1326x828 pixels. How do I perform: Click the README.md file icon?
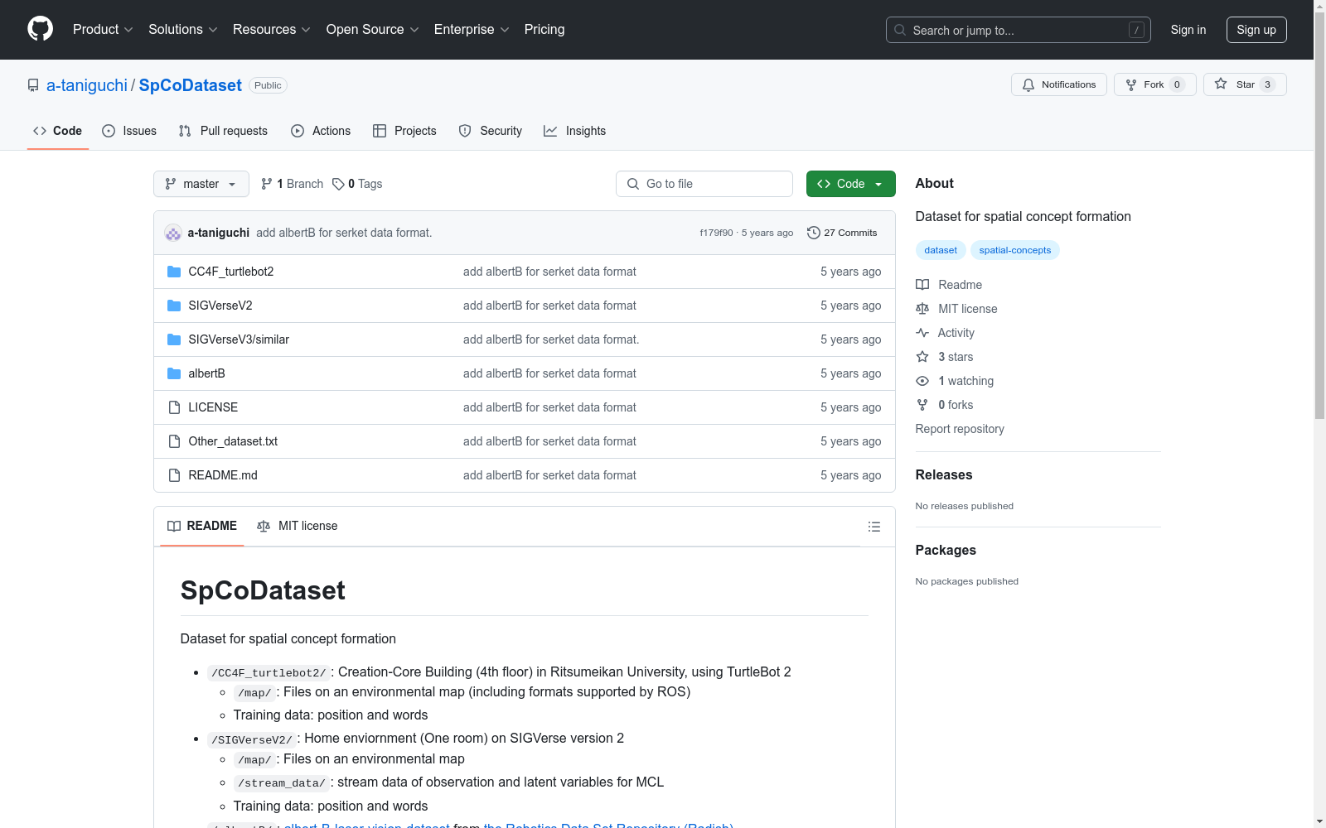[174, 475]
